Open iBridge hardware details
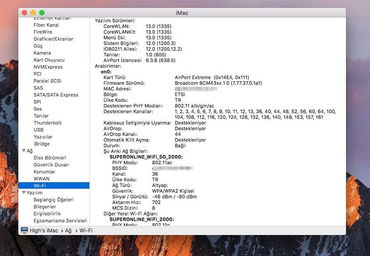Image resolution: width=370 pixels, height=256 pixels. pos(41,144)
